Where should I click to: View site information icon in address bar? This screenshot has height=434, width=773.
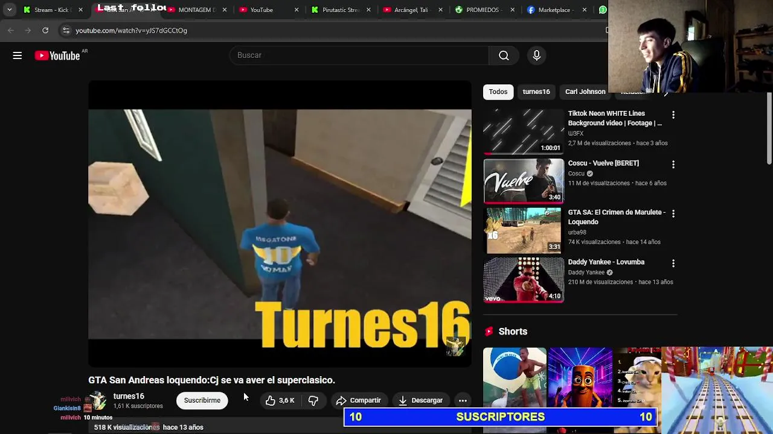[x=66, y=30]
